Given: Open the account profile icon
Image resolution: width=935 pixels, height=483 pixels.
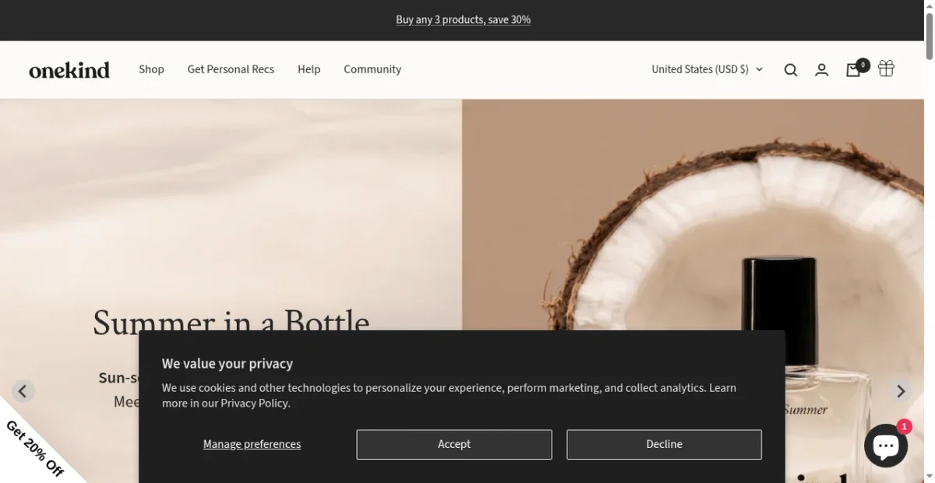Looking at the screenshot, I should click(x=821, y=70).
